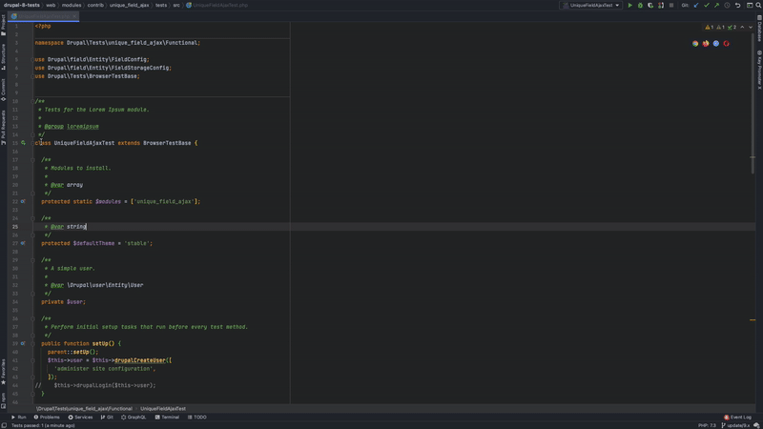Image resolution: width=763 pixels, height=429 pixels.
Task: Click the run test gutter icon on line 15
Action: 24,143
